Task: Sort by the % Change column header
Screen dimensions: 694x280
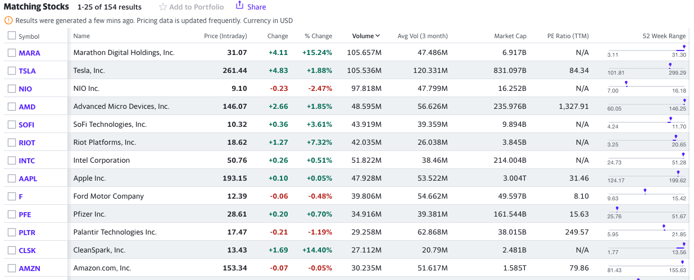Action: pyautogui.click(x=318, y=36)
